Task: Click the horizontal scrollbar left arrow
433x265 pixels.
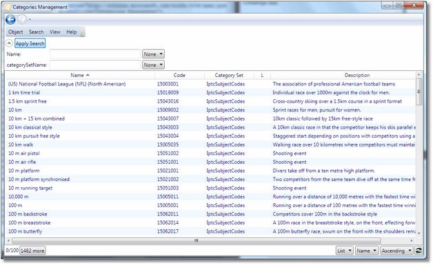Action: [x=8, y=240]
